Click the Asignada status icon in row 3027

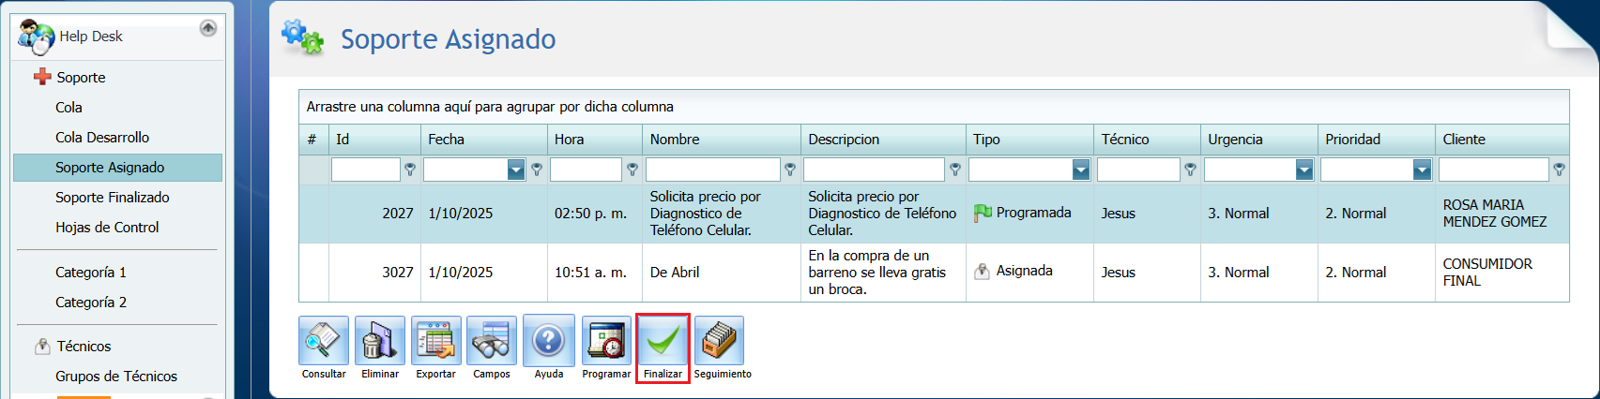983,271
